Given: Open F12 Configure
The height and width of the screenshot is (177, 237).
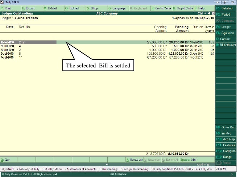Looking at the screenshot, I should point(226,151).
